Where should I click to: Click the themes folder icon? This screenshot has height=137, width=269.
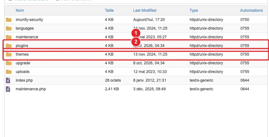[x=9, y=54]
